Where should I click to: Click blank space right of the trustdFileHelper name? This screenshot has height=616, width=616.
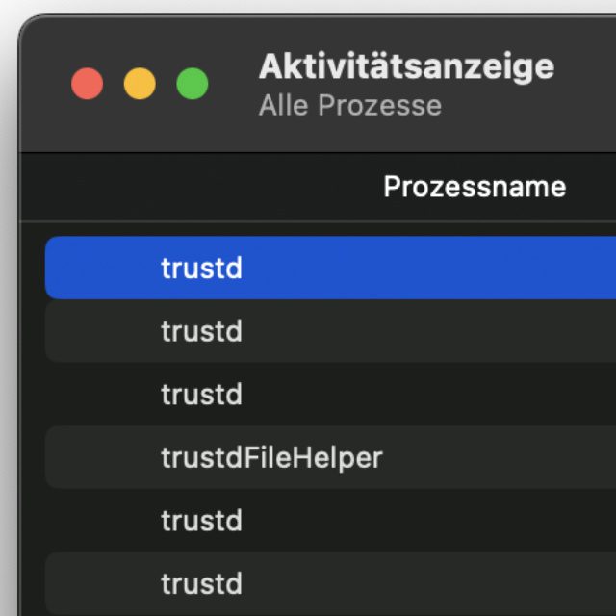pos(500,457)
